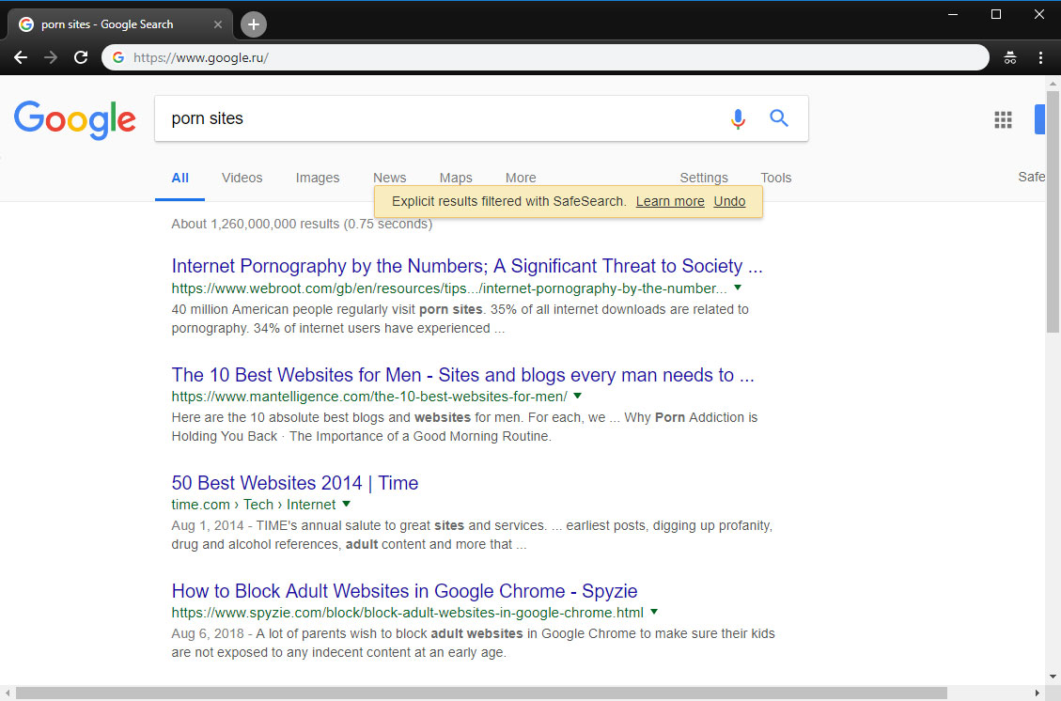Click the blue magnifier search button

pos(779,118)
